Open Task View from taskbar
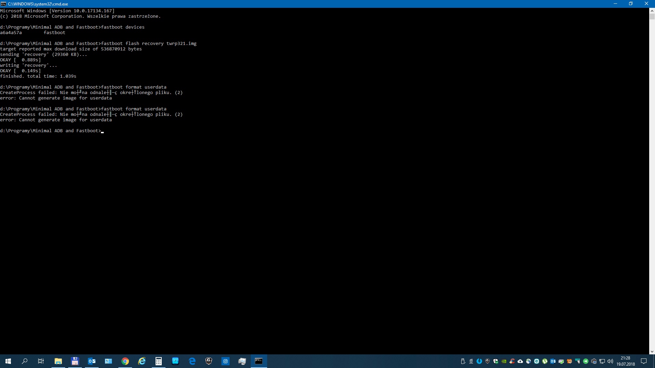Viewport: 655px width, 368px height. click(41, 361)
